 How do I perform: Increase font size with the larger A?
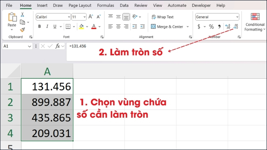[x=90, y=17]
